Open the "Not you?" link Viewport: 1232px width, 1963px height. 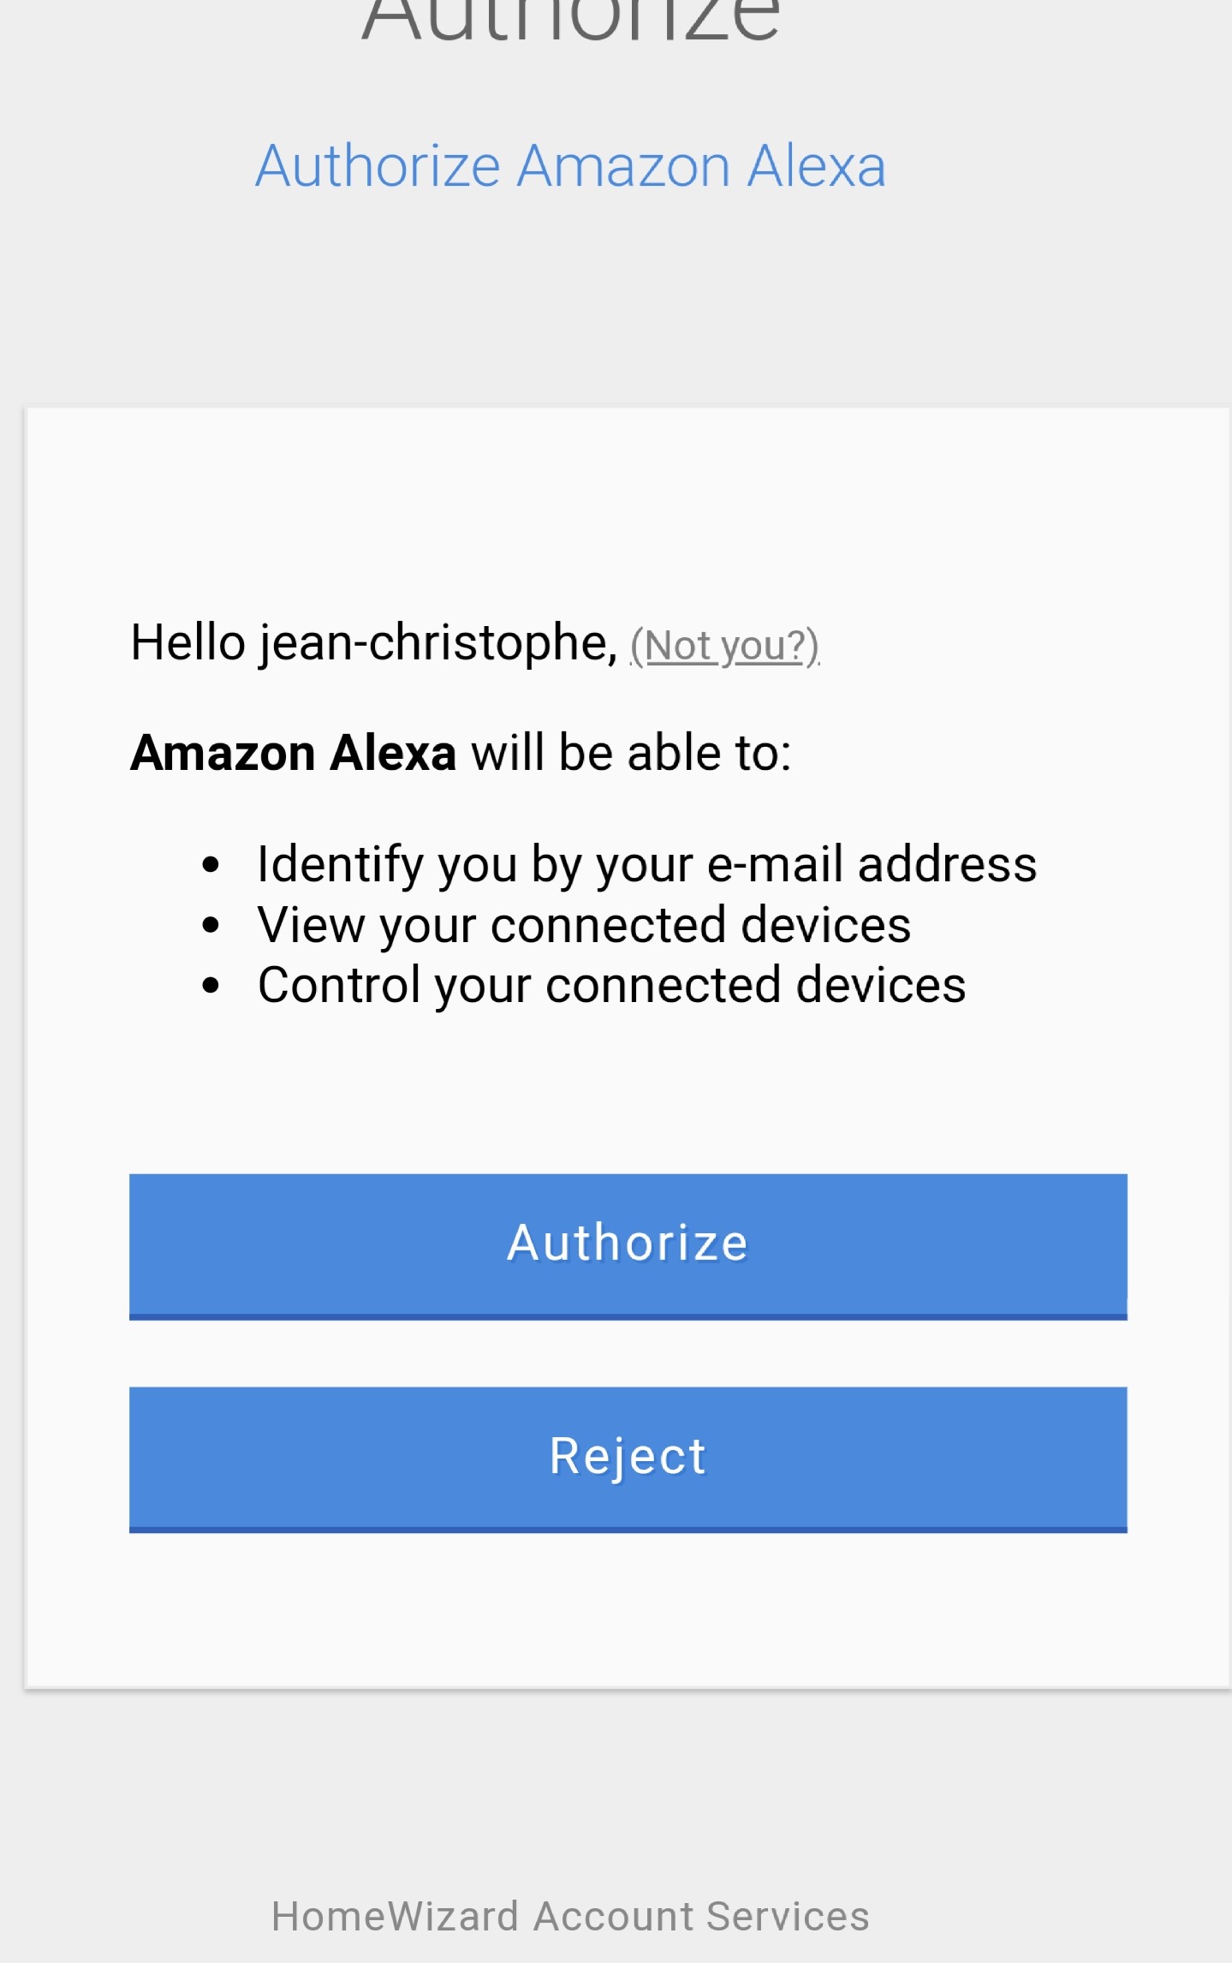[724, 647]
